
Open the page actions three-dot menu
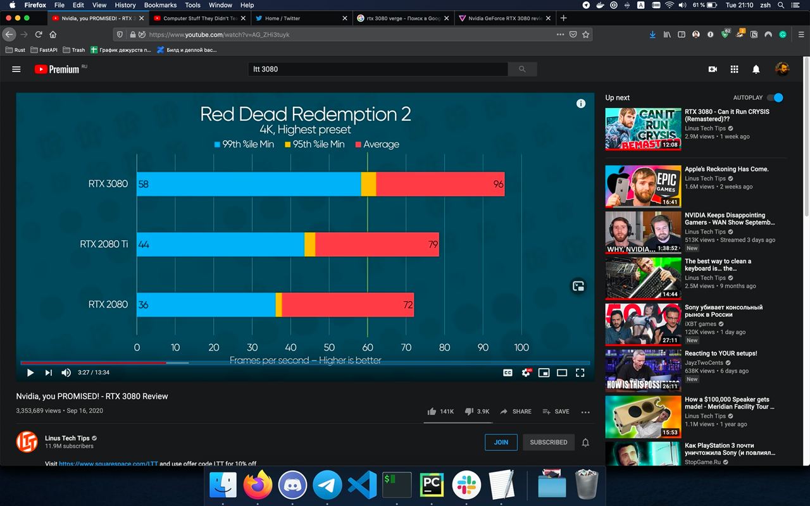point(560,34)
